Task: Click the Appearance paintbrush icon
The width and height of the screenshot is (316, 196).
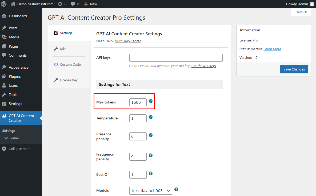Action: click(4, 67)
